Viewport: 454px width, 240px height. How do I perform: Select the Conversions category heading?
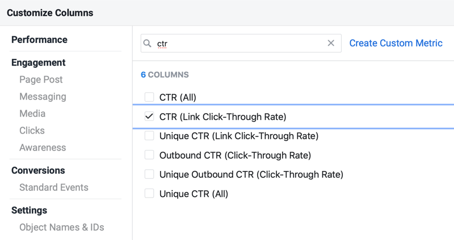pos(38,170)
